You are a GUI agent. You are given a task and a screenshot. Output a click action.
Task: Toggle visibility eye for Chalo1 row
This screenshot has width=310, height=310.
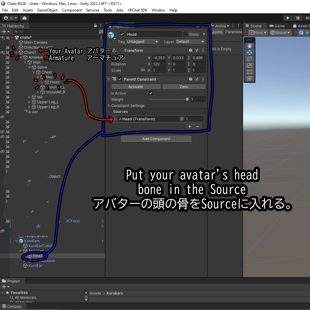coord(2,52)
